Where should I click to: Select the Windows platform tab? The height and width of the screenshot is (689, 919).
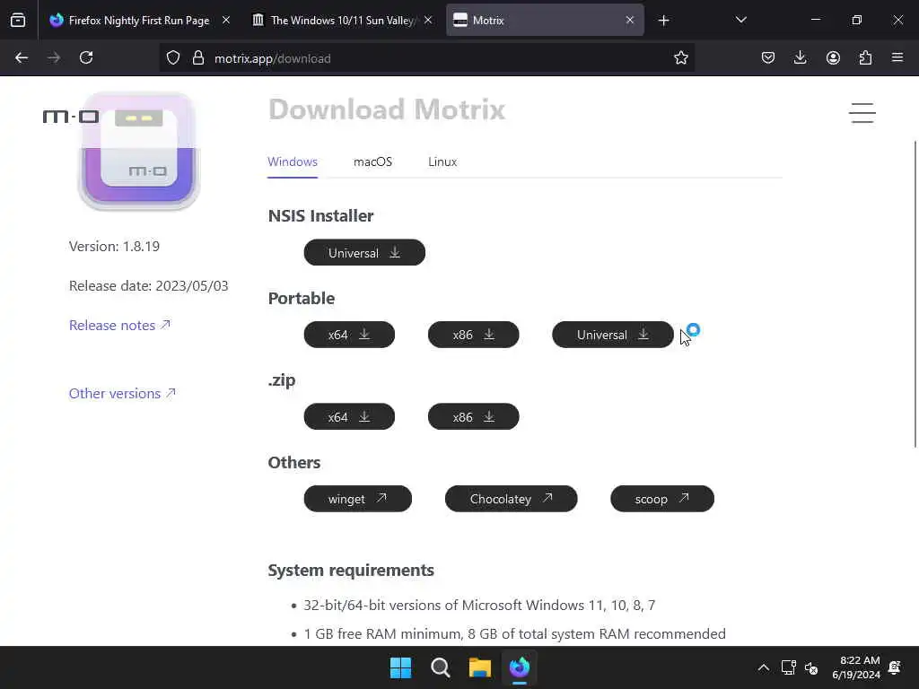click(x=293, y=161)
